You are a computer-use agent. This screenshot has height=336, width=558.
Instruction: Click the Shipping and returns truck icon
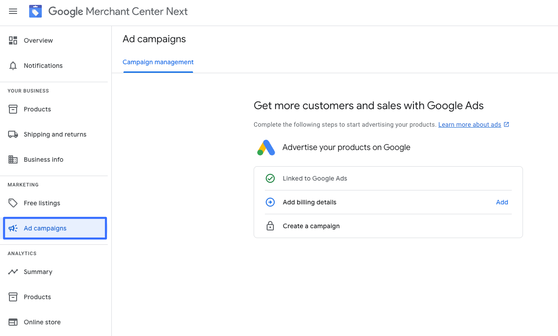(13, 134)
